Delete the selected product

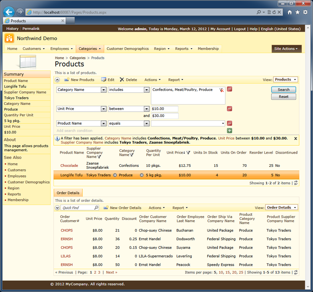click(x=128, y=80)
